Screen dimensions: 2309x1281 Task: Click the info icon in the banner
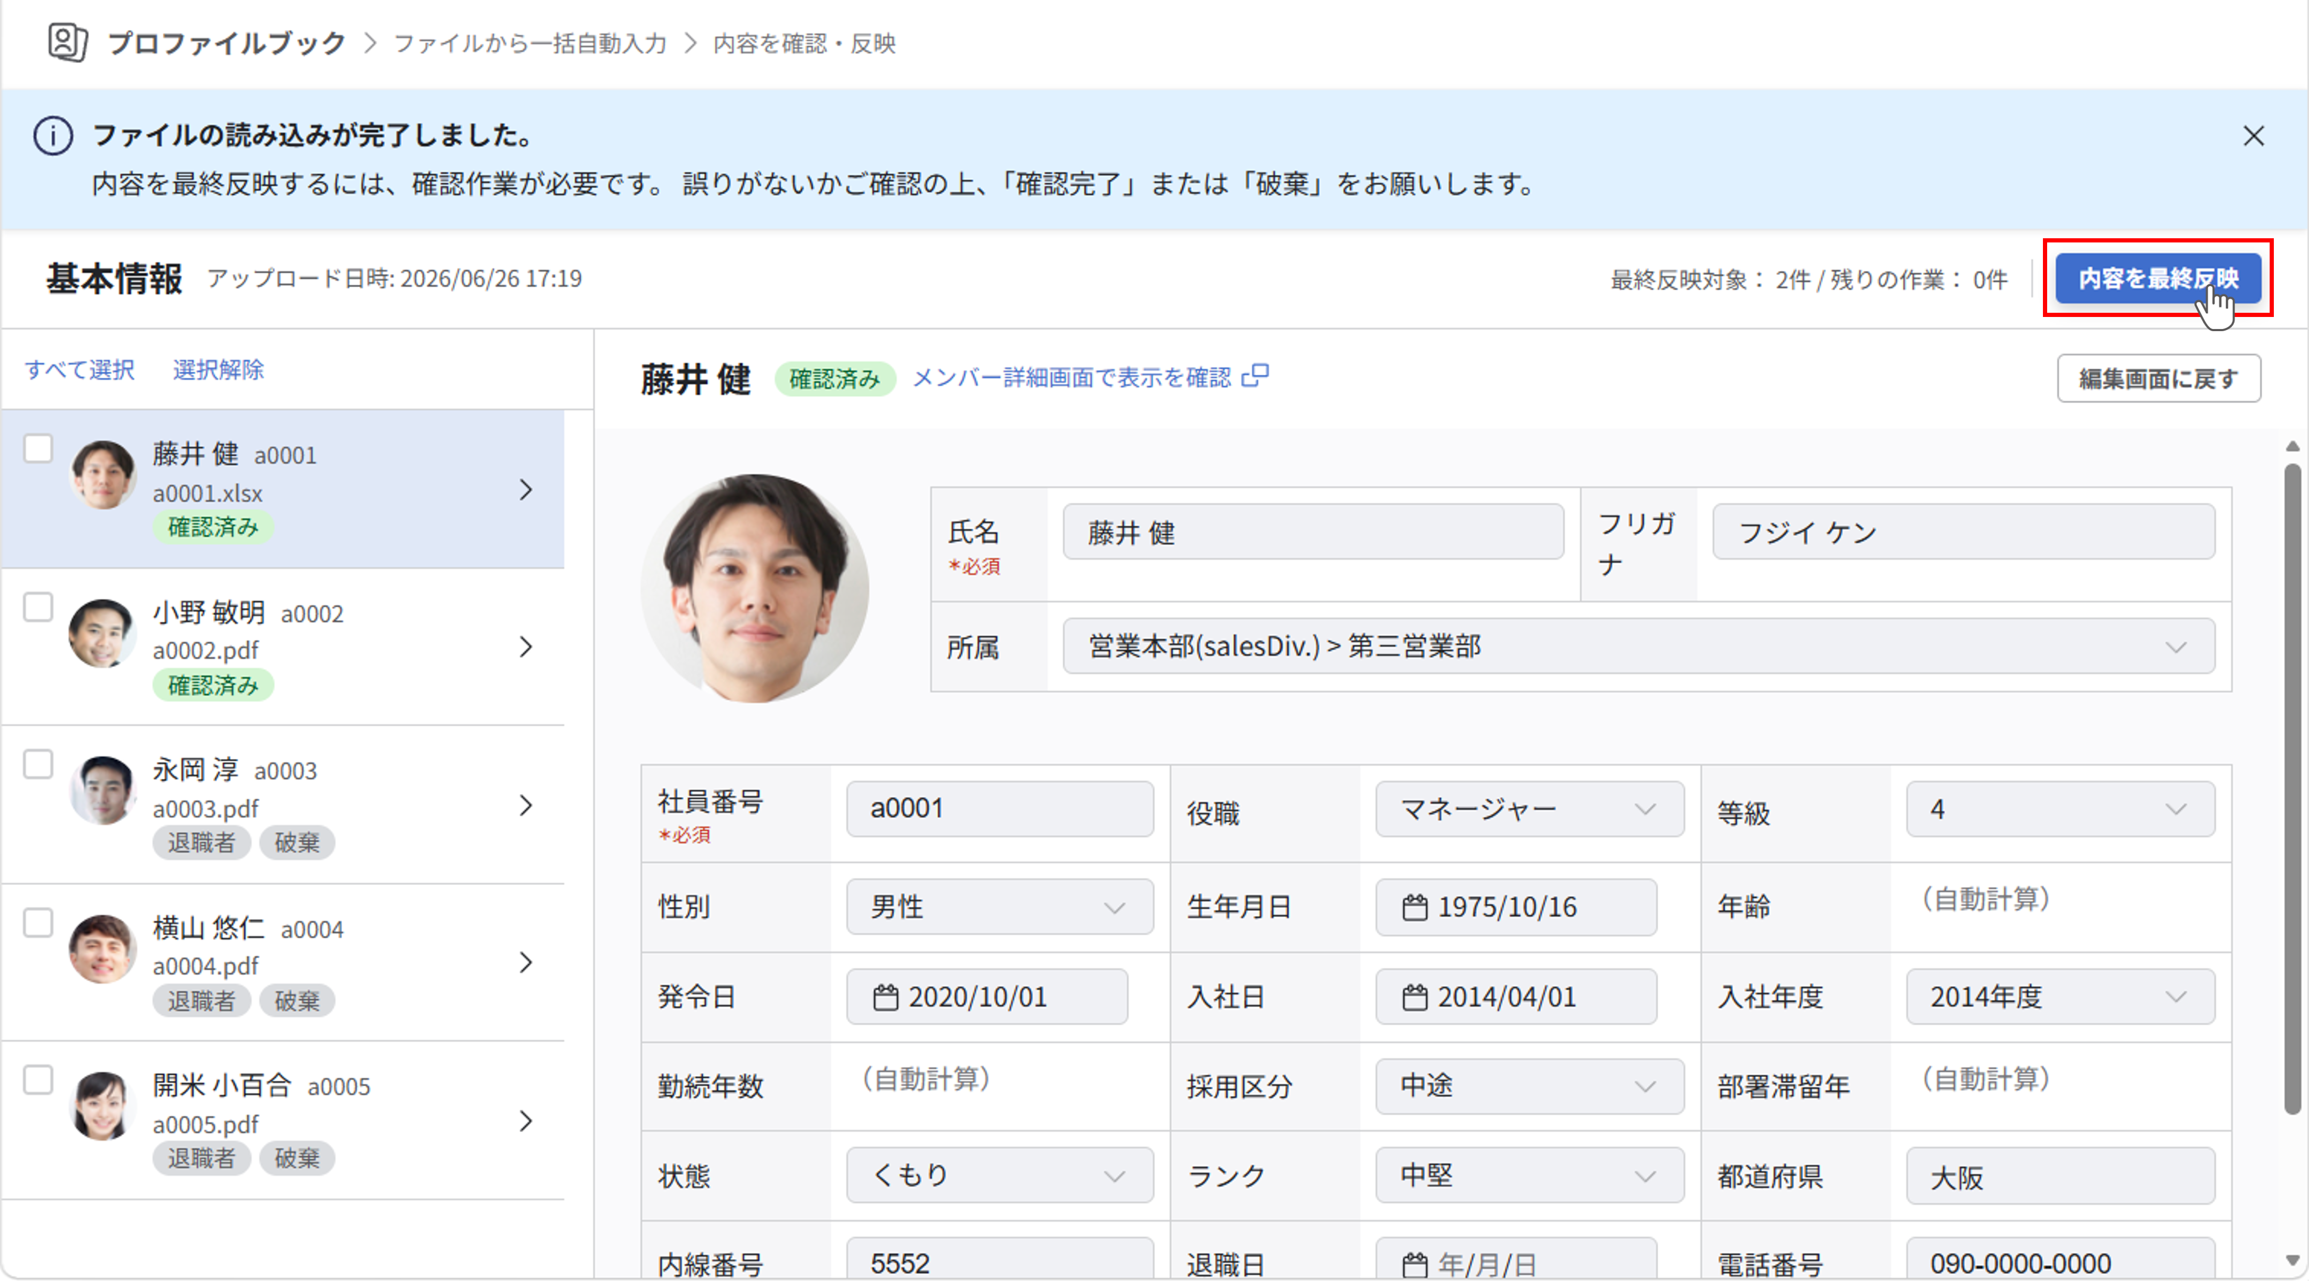[53, 136]
